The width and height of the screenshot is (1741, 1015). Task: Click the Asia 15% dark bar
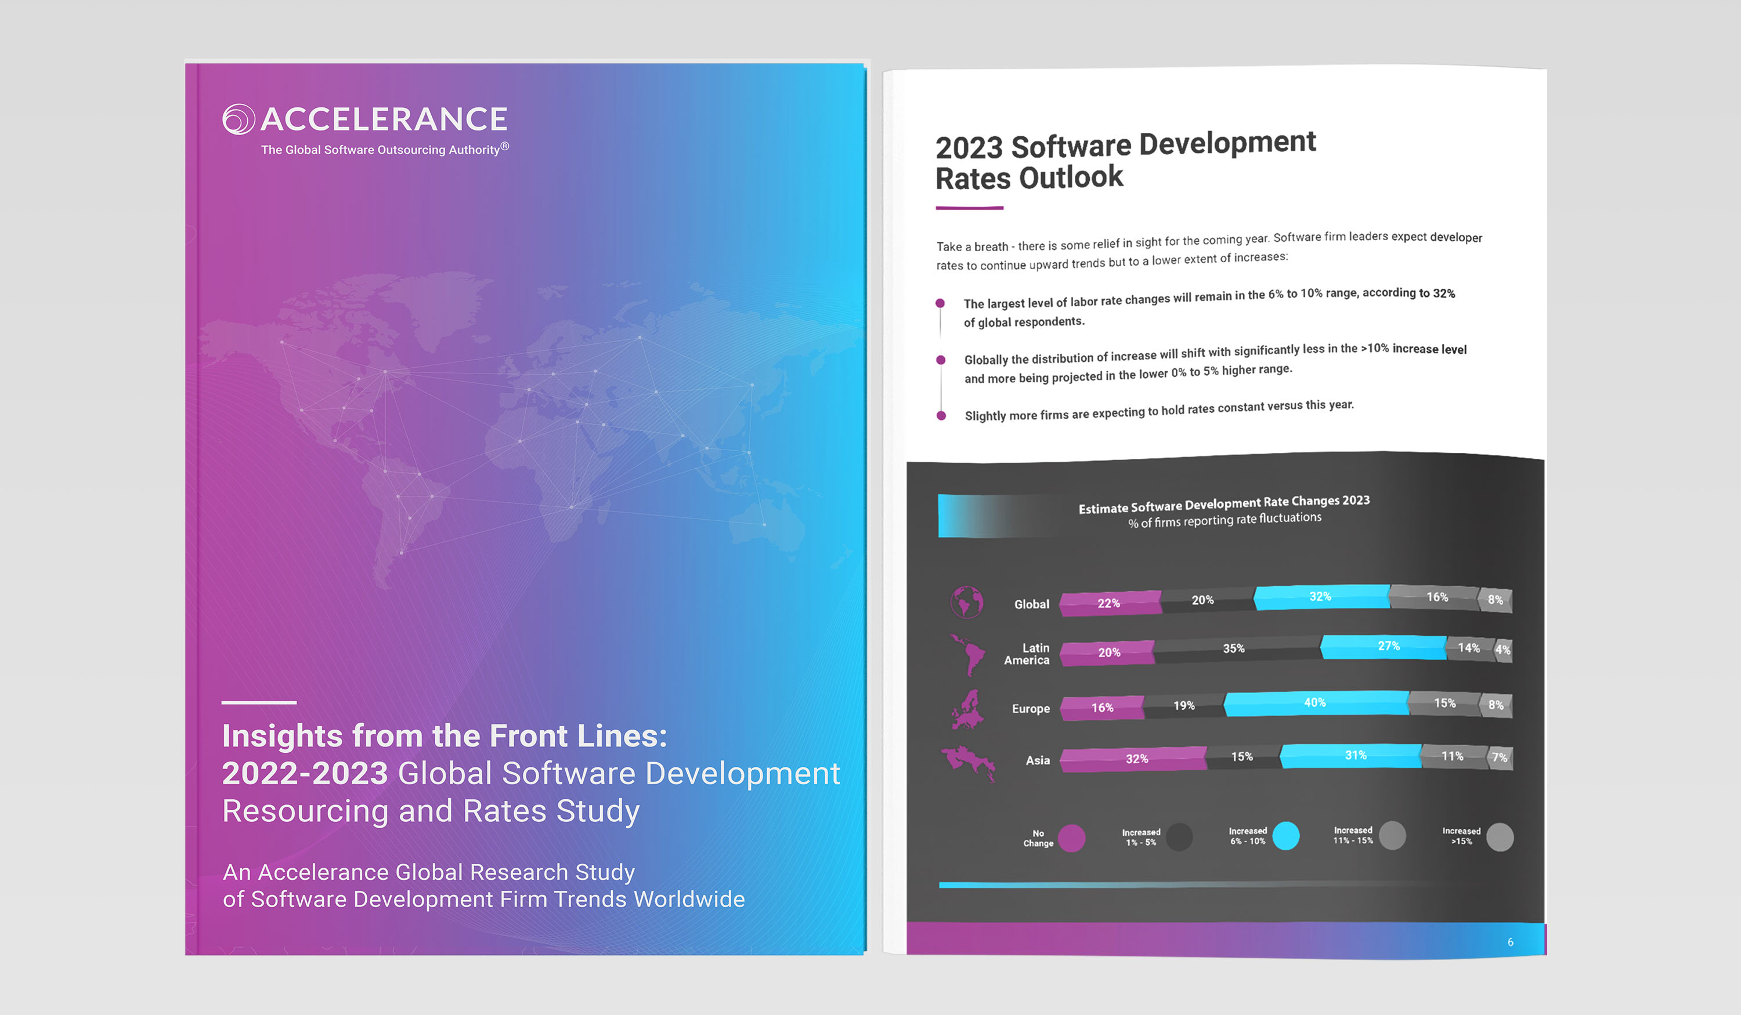1243,757
